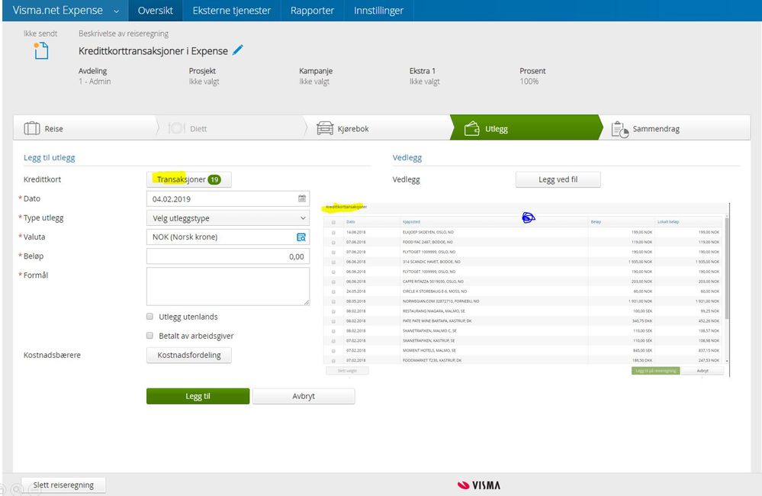The image size is (762, 496).
Task: Click into the Beløp amount field
Action: [x=228, y=256]
